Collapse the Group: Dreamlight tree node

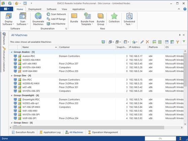(12, 95)
